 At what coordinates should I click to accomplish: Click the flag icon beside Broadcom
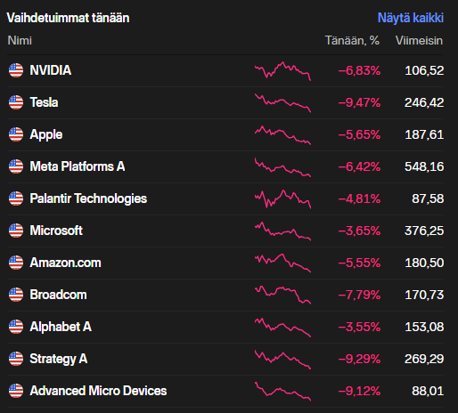click(x=16, y=295)
